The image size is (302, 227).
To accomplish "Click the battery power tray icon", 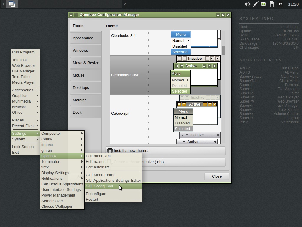I will pos(263,4).
